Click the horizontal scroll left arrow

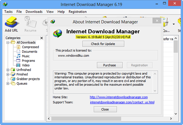click(x=49, y=119)
